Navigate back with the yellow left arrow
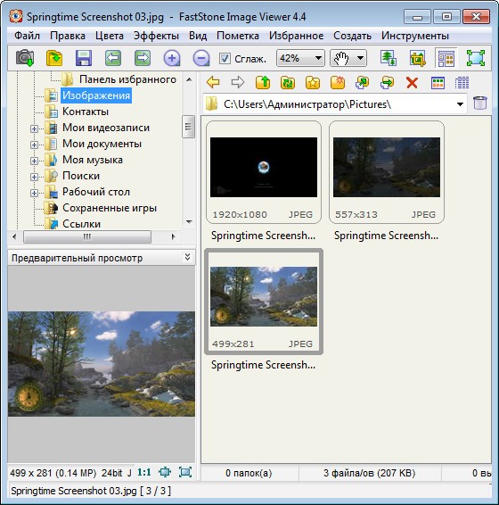This screenshot has height=505, width=499. [213, 82]
